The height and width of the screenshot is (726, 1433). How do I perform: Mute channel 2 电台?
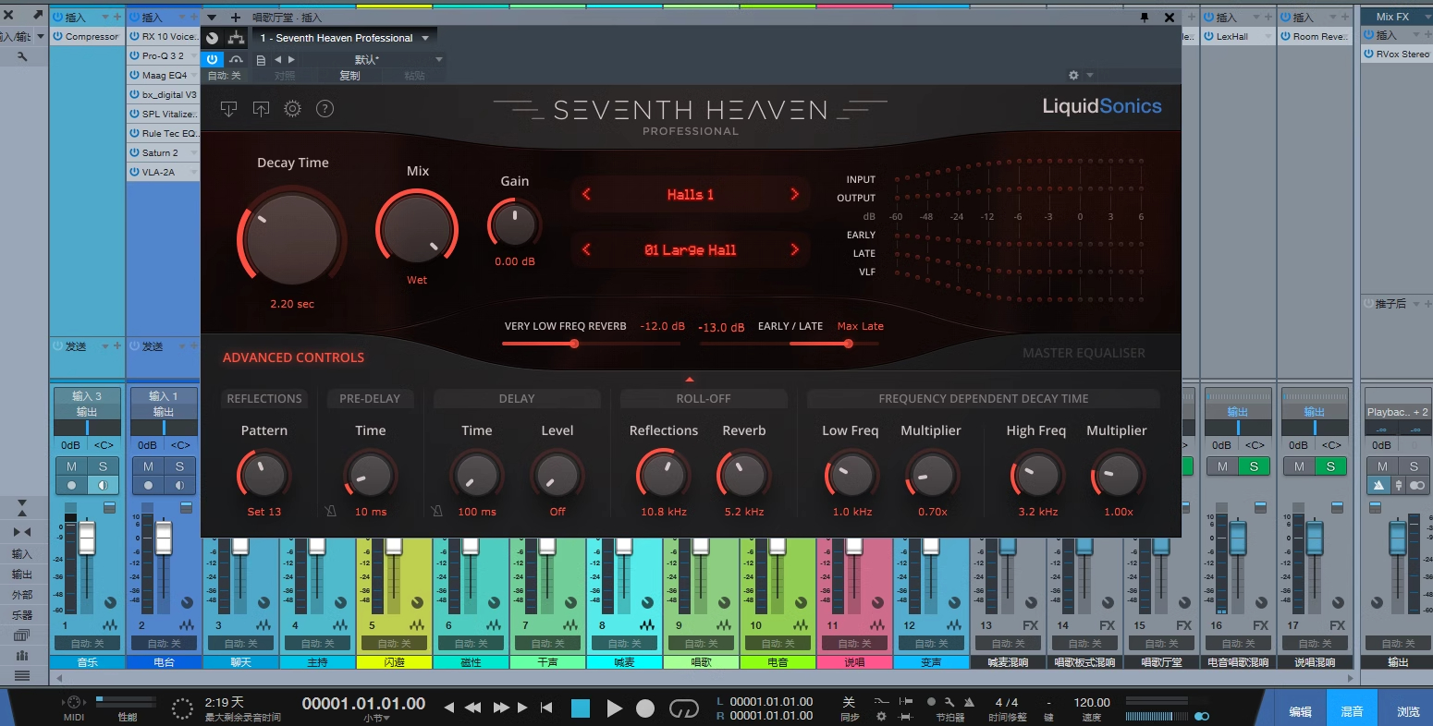pyautogui.click(x=148, y=466)
